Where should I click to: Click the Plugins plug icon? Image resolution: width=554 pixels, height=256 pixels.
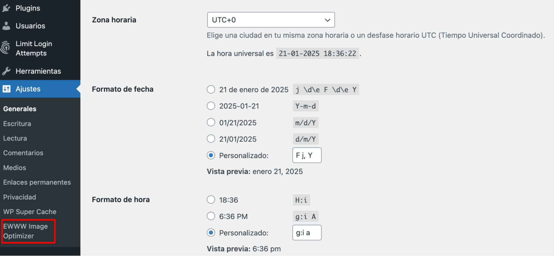pos(6,7)
